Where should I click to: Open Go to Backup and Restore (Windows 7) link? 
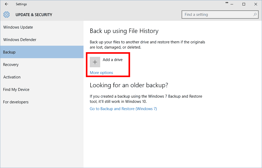point(123,109)
